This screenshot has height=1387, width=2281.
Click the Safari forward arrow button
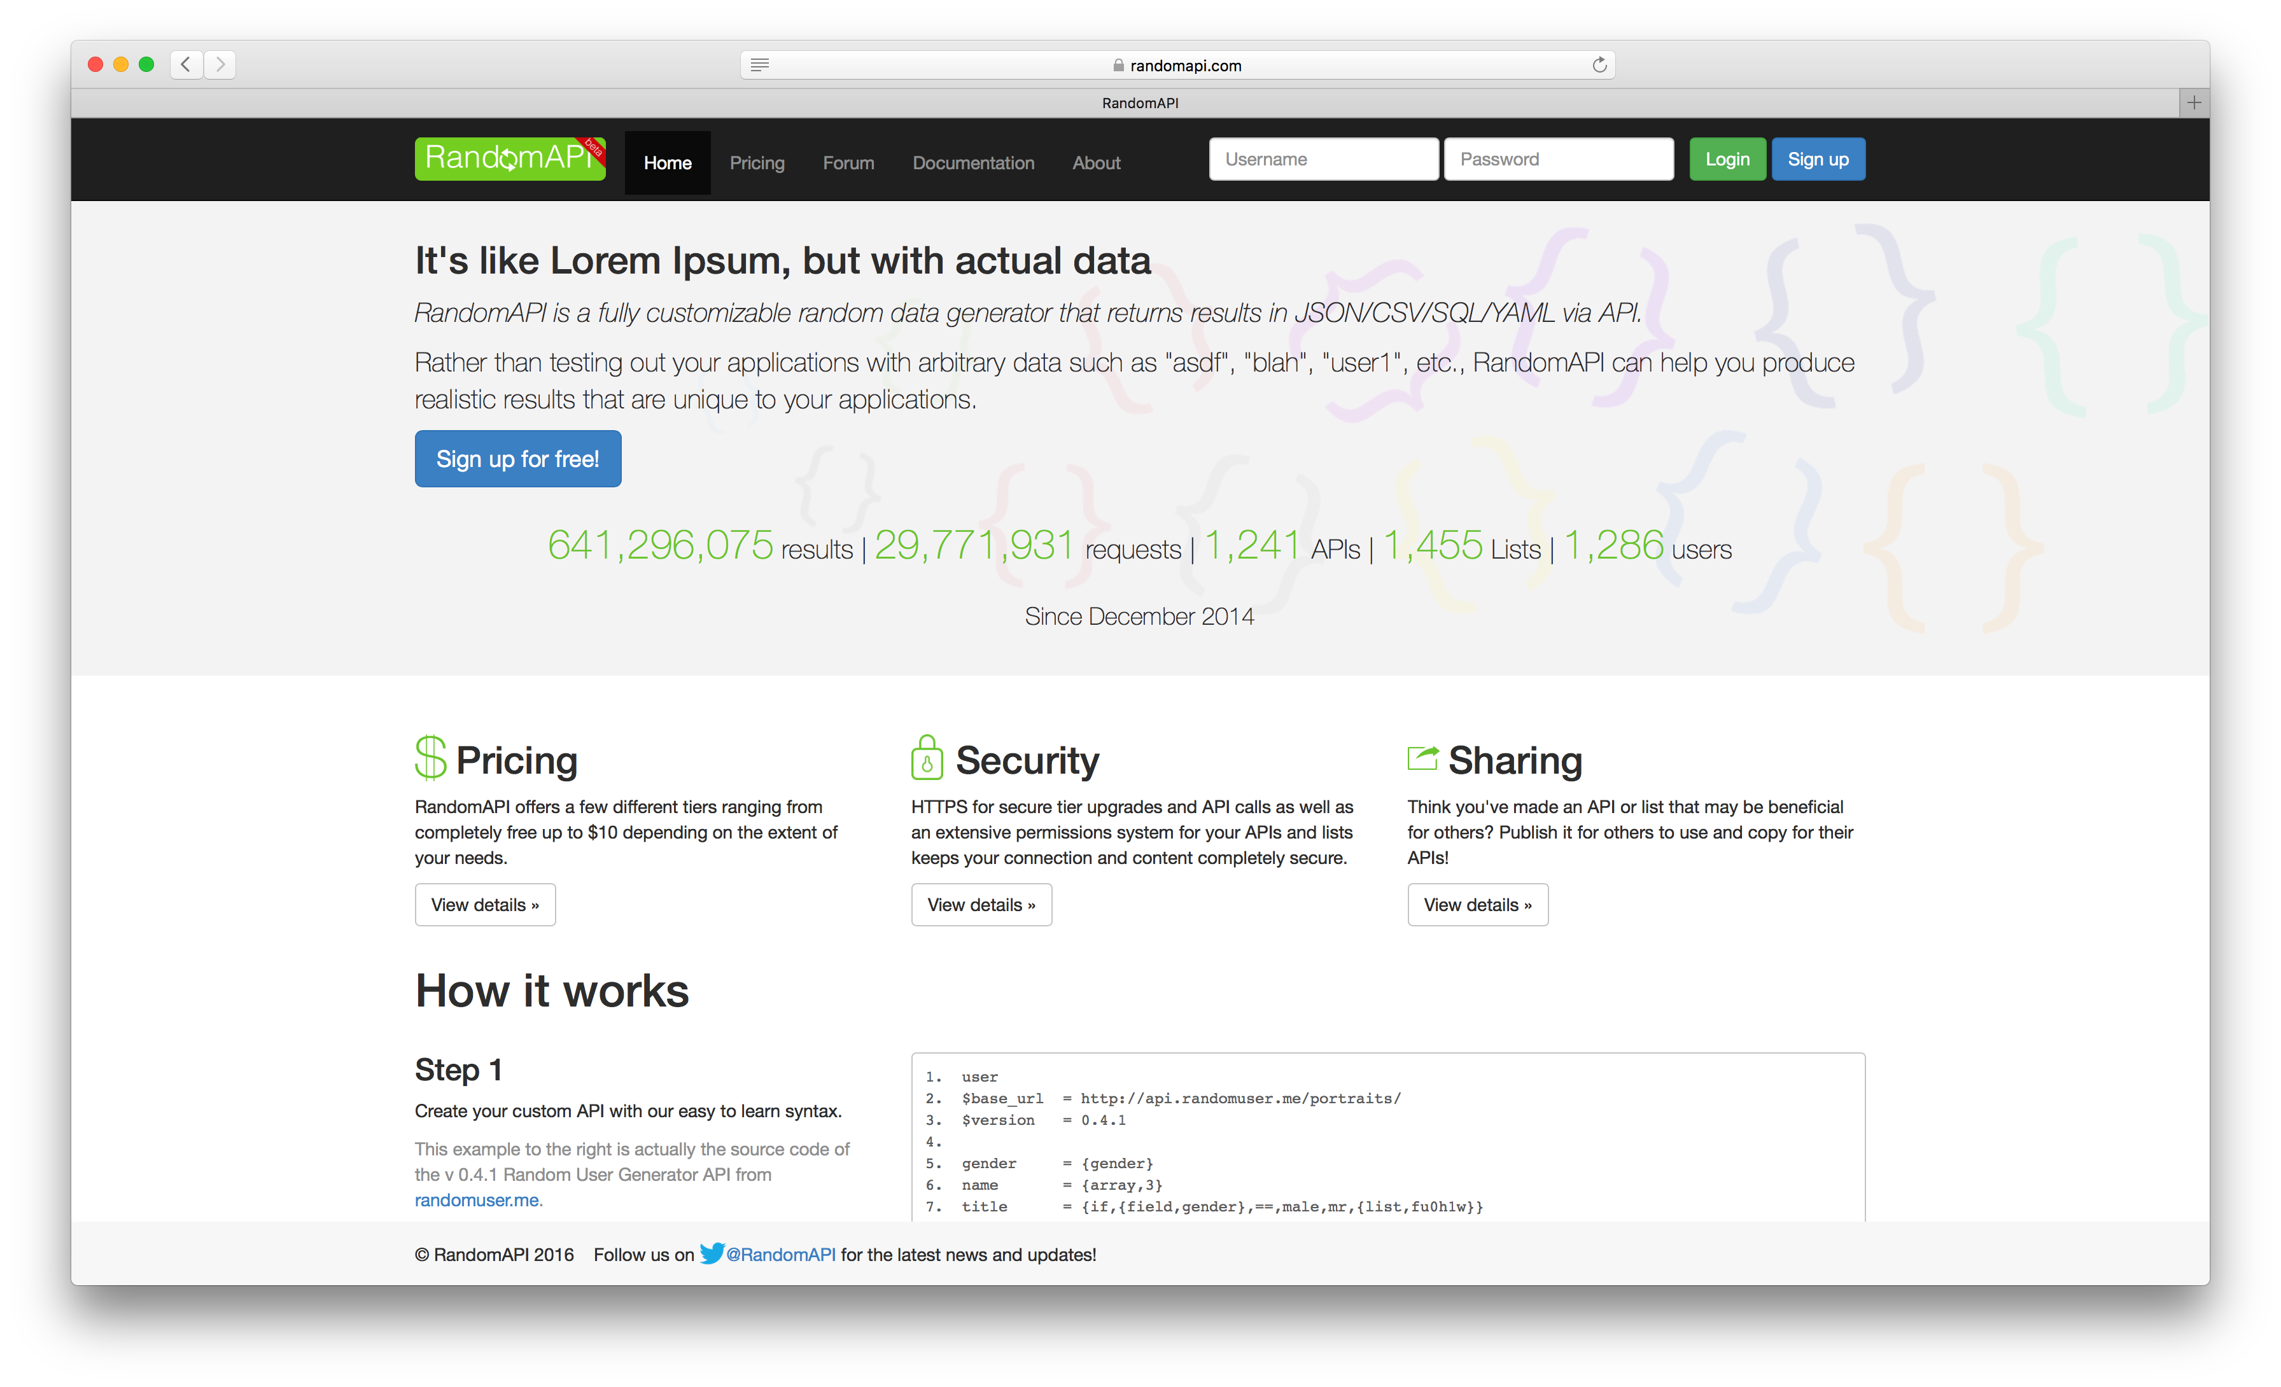tap(220, 64)
